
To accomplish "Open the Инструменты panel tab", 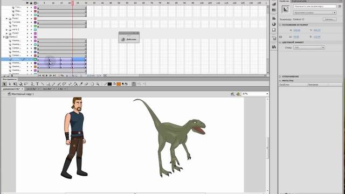I will tap(9, 79).
